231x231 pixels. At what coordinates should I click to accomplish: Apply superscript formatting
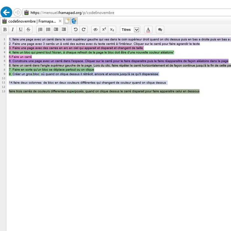(x=104, y=30)
